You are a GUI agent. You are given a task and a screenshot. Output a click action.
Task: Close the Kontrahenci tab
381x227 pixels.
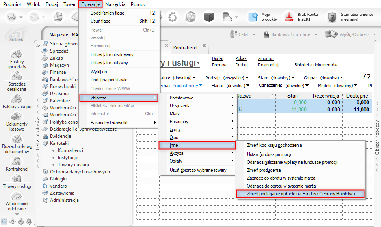click(204, 45)
